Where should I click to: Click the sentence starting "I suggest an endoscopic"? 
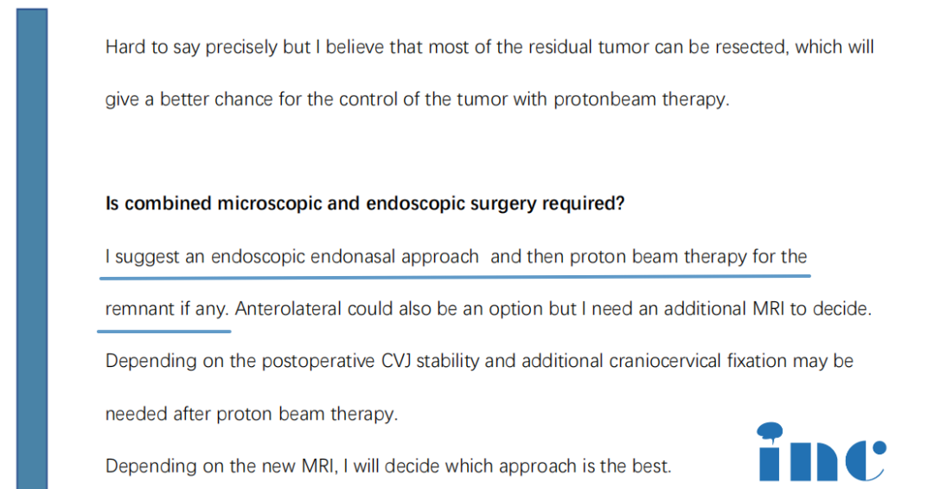(x=456, y=256)
